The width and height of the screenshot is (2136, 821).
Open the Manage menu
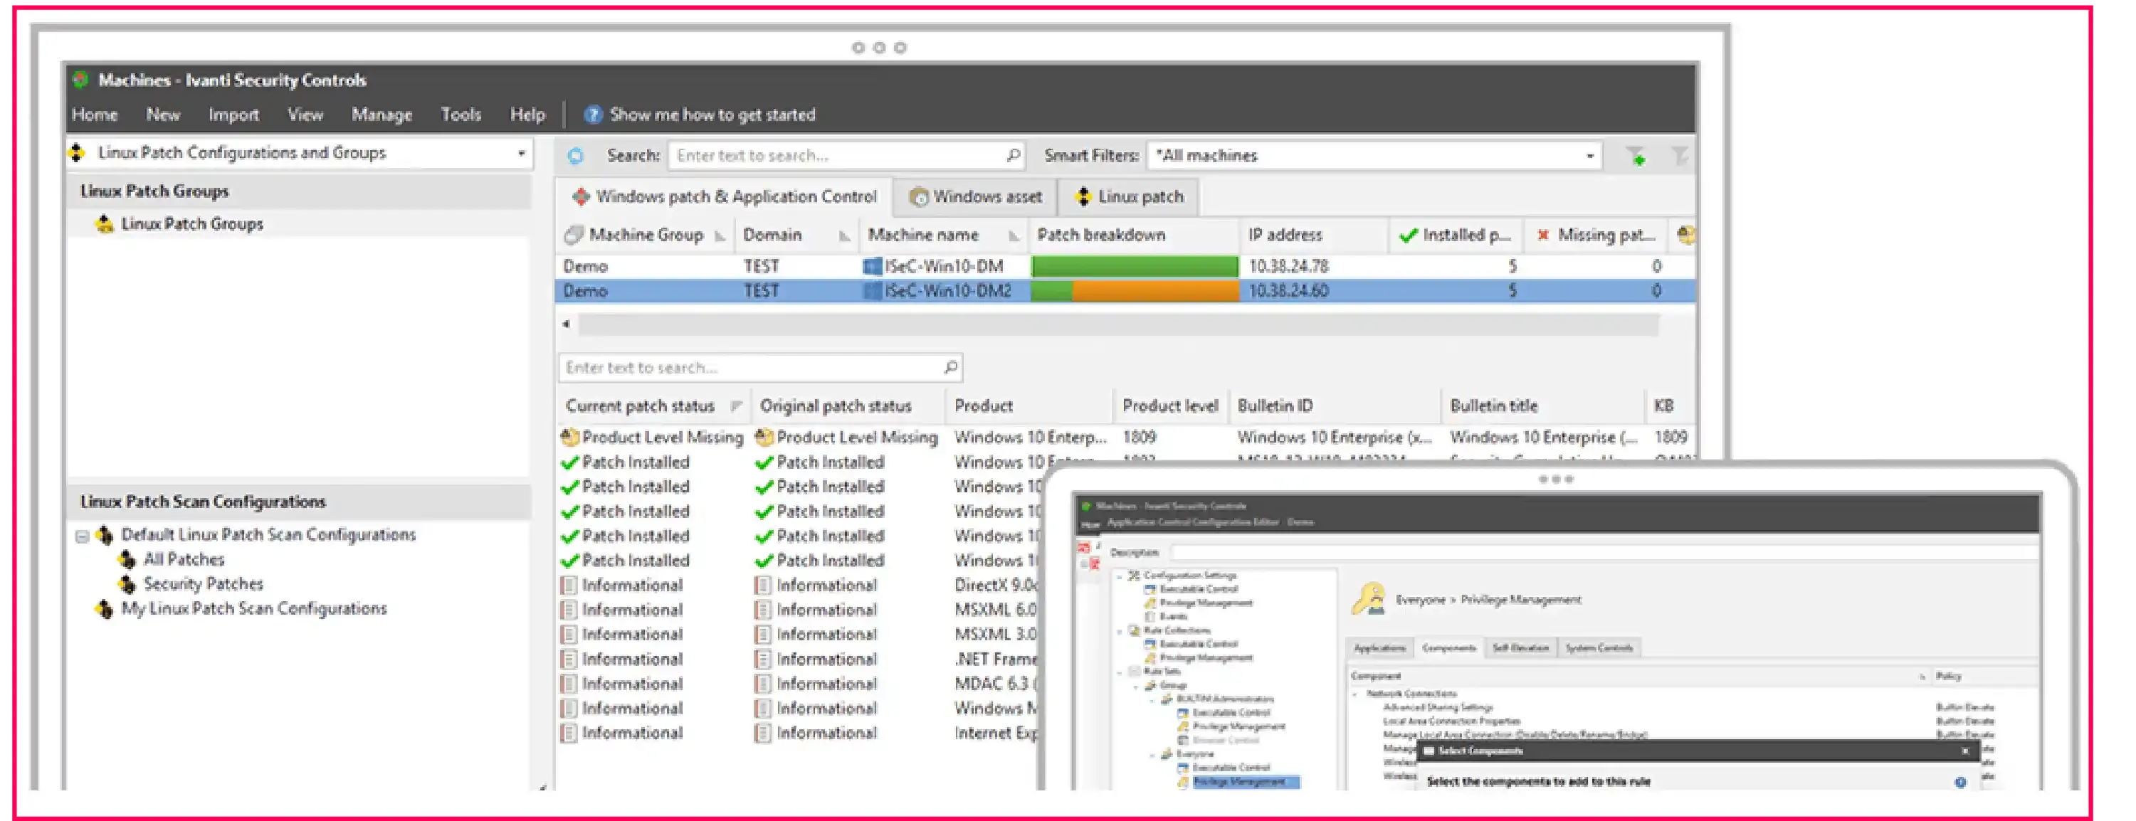[x=382, y=115]
